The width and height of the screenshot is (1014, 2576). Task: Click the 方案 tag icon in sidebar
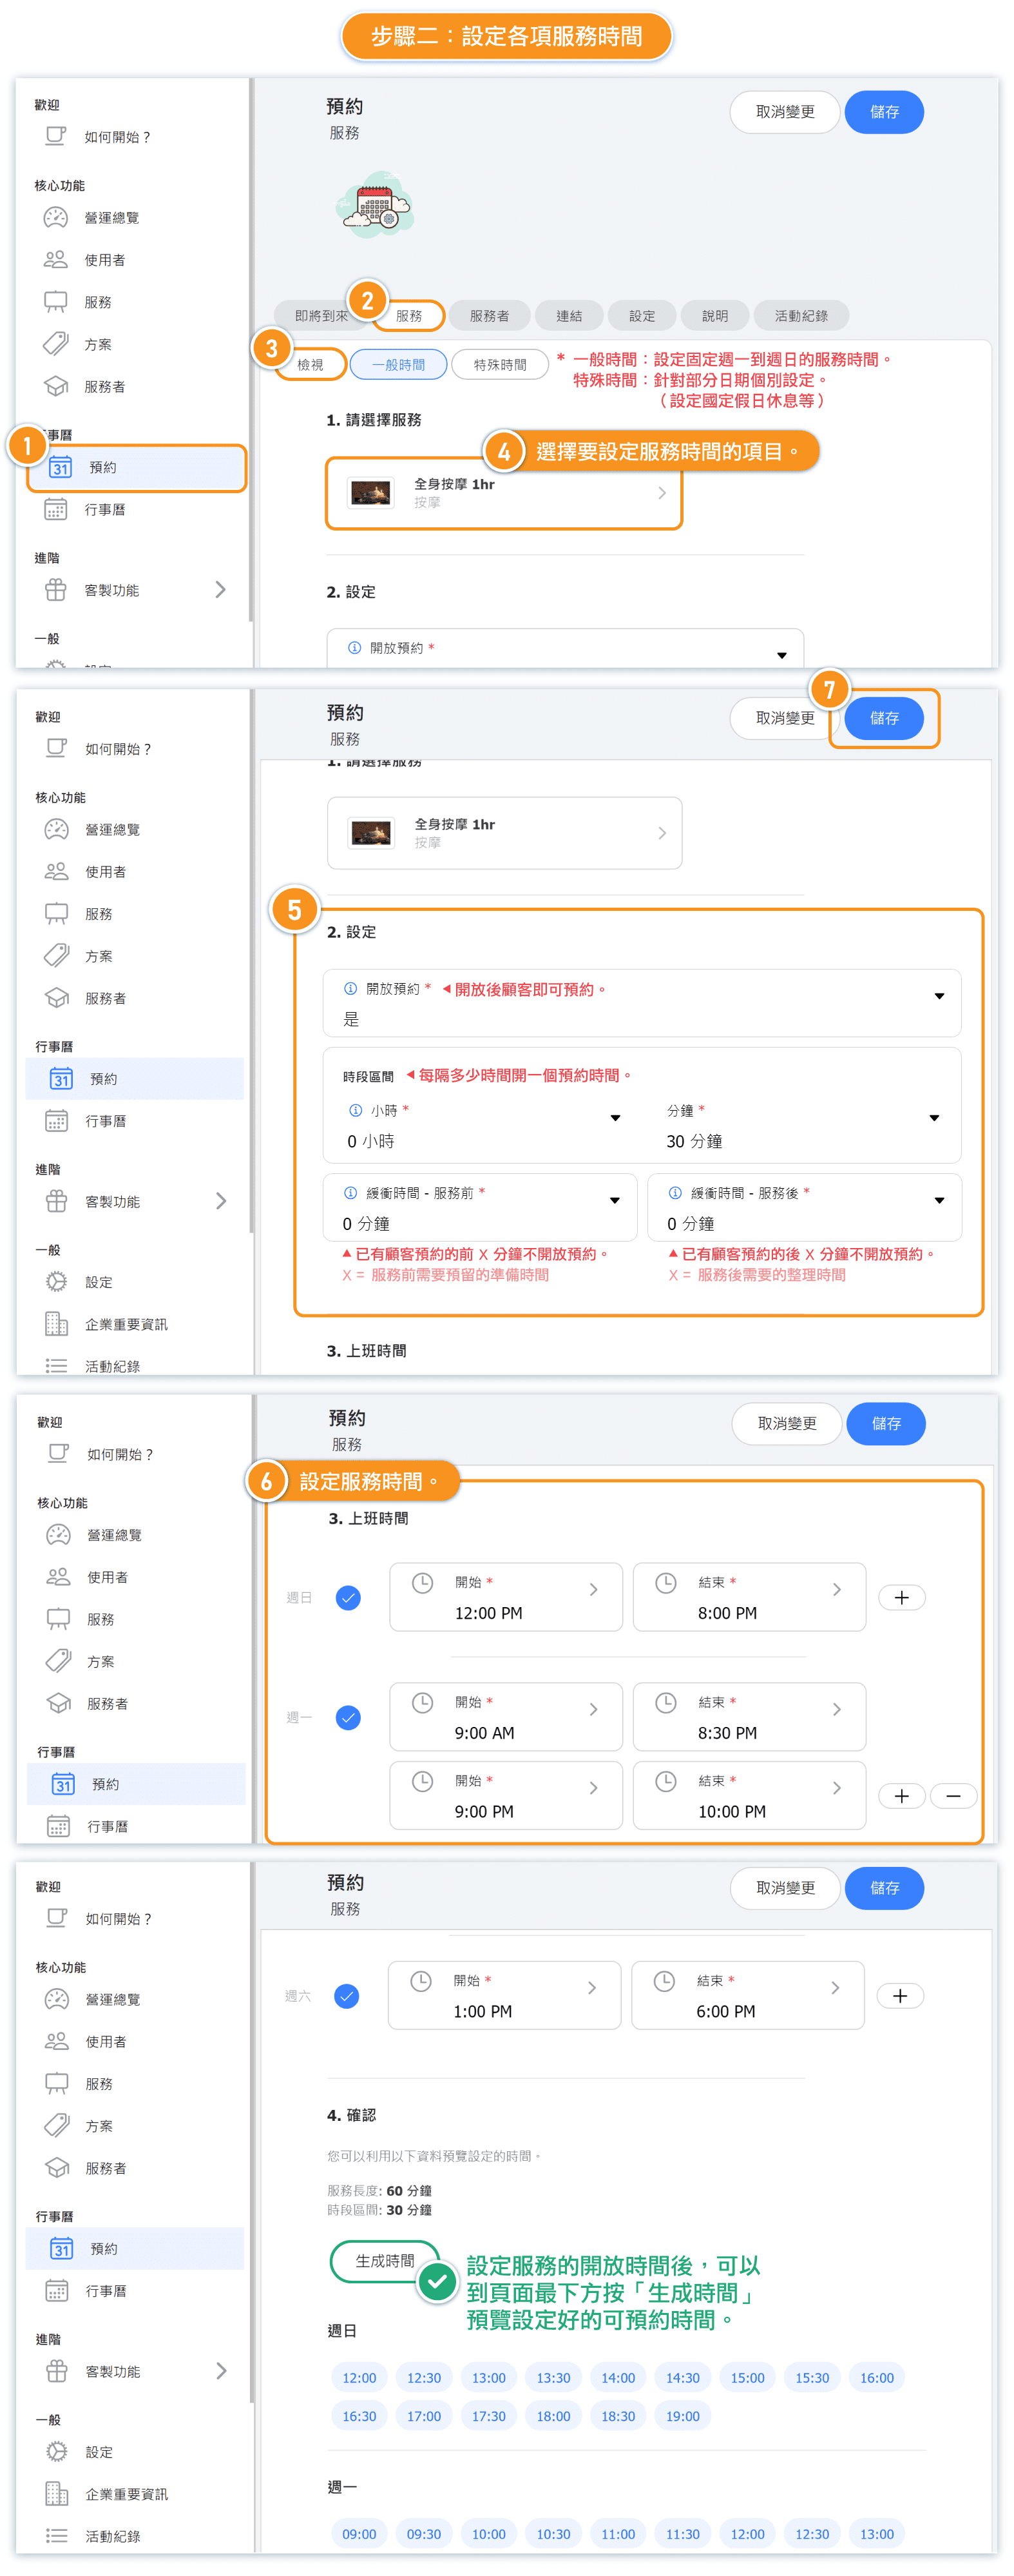coord(56,344)
